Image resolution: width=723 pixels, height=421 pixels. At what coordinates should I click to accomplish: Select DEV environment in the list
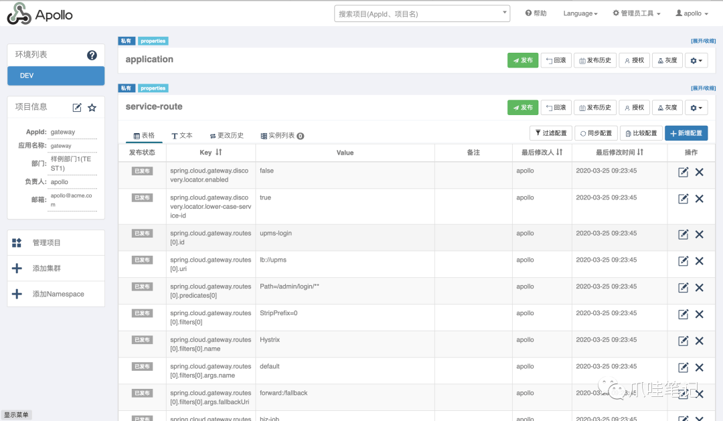56,76
